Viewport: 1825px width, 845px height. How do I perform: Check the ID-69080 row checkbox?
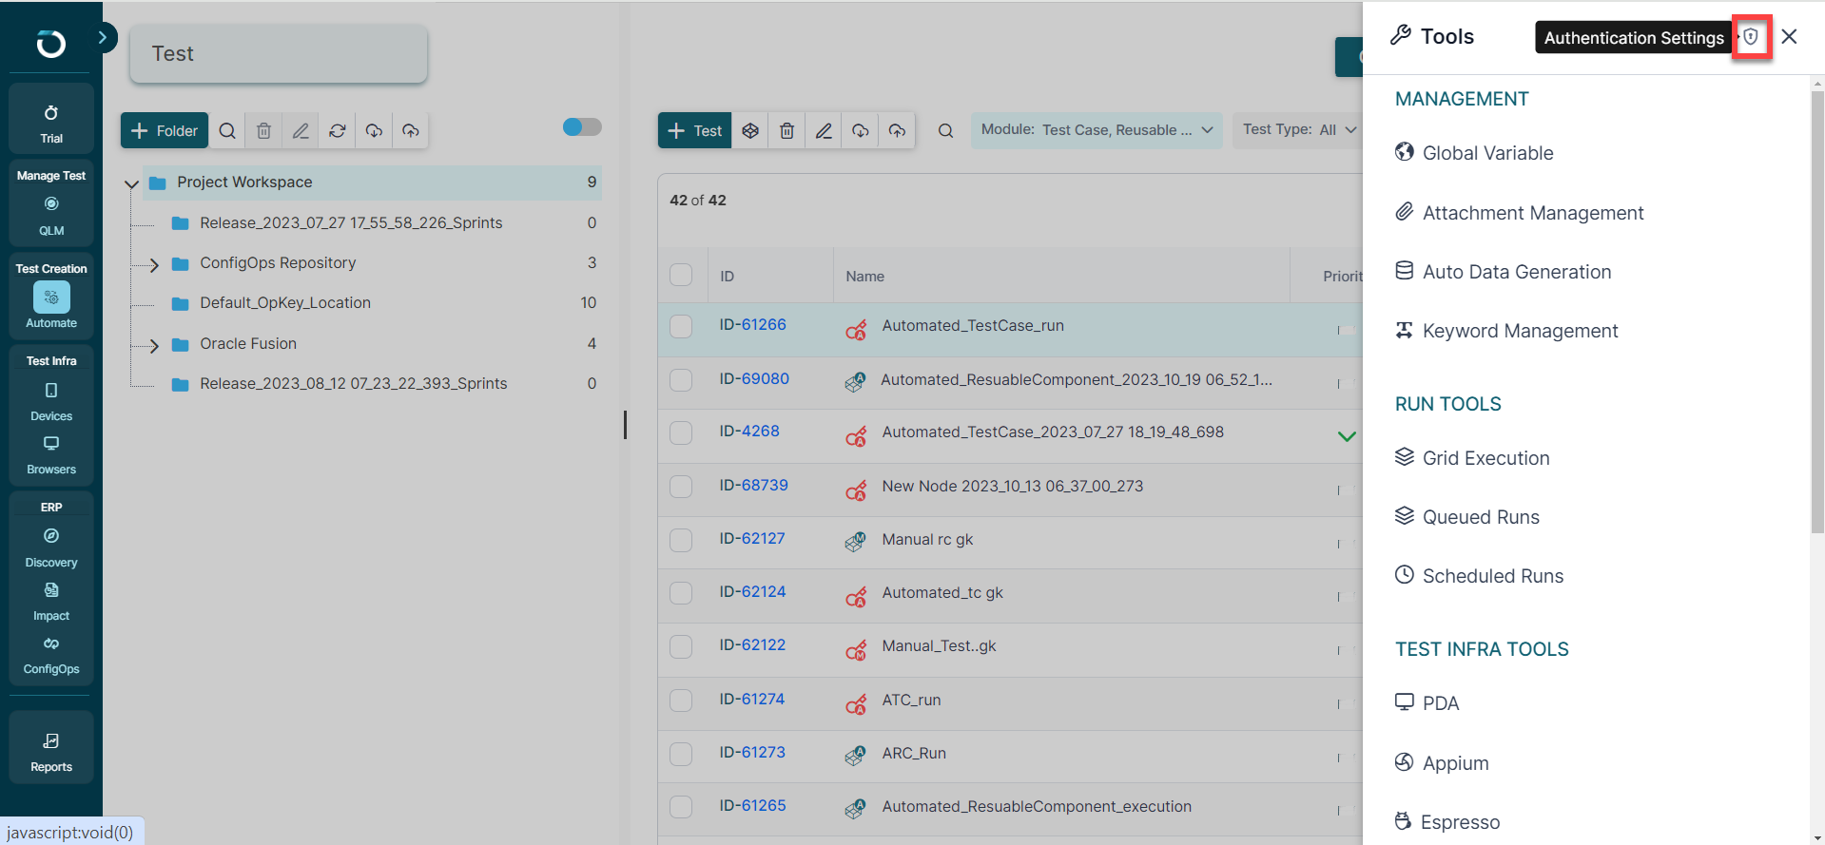pyautogui.click(x=681, y=380)
